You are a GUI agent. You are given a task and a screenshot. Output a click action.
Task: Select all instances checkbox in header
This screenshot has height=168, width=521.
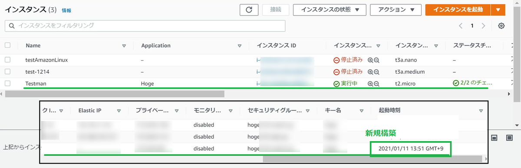pyautogui.click(x=7, y=45)
